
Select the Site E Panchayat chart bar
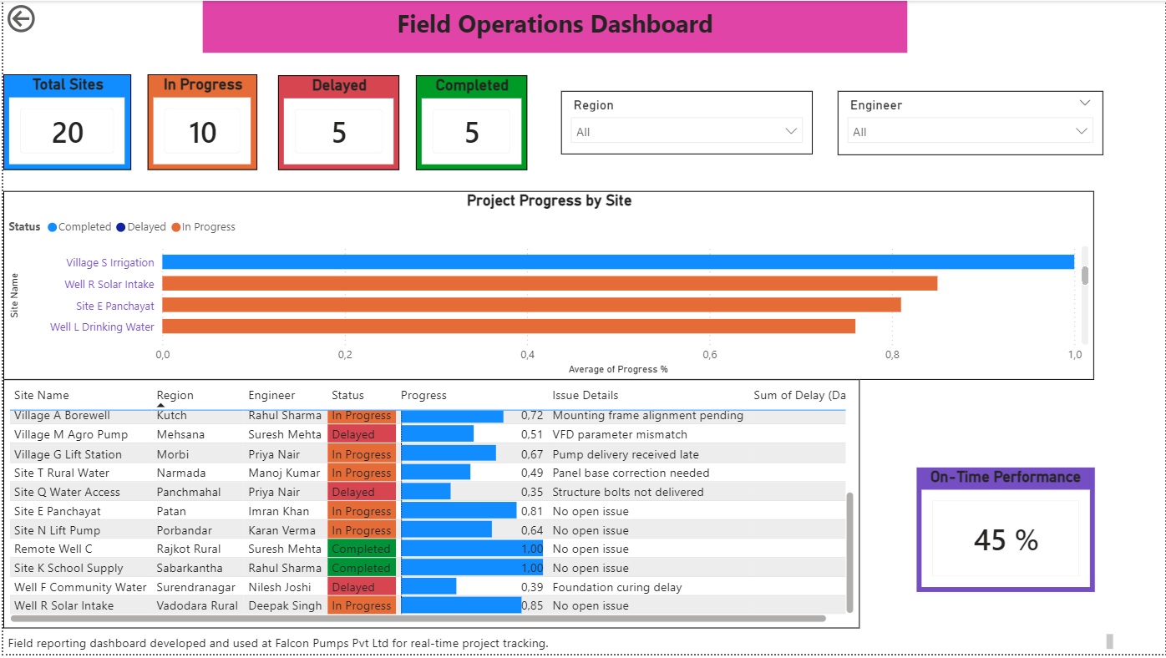point(531,306)
